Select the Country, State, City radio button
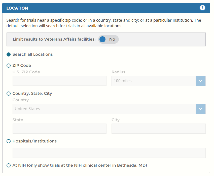 coord(9,94)
